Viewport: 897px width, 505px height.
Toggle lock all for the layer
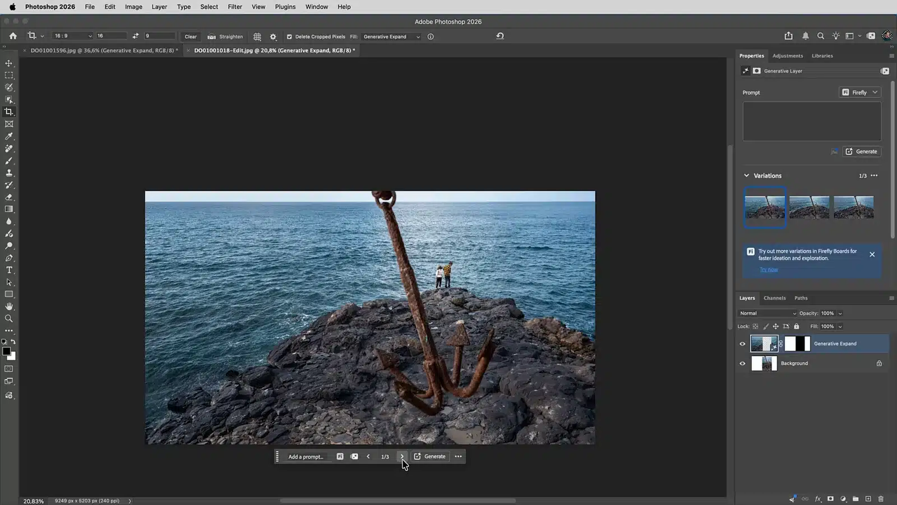pyautogui.click(x=796, y=327)
